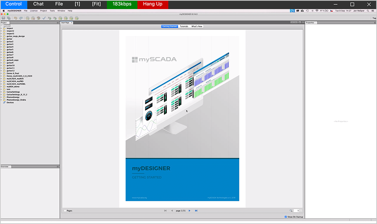Image resolution: width=377 pixels, height=224 pixels.
Task: Go to first page of the guide
Action: point(165,211)
